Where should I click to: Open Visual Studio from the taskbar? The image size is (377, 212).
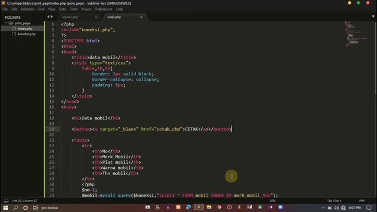pos(270,207)
